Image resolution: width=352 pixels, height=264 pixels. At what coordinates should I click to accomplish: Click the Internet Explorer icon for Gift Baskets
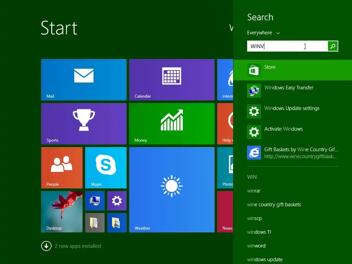click(254, 153)
